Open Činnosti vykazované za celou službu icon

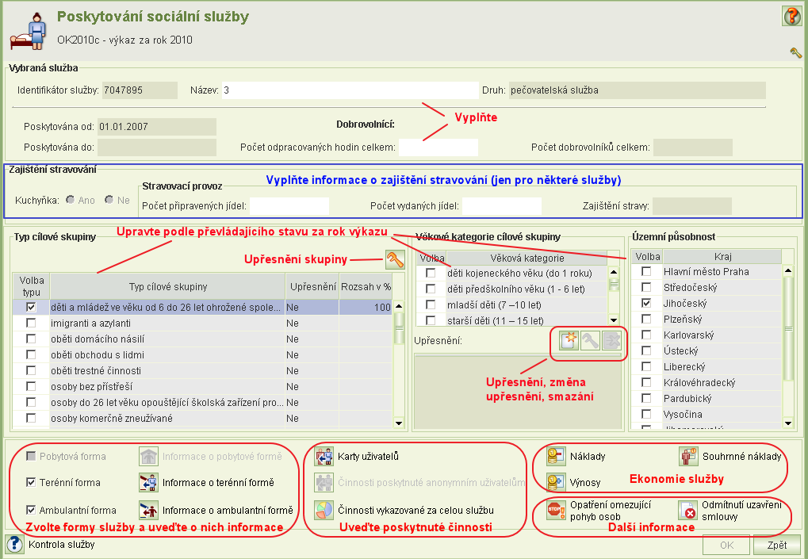click(x=324, y=510)
